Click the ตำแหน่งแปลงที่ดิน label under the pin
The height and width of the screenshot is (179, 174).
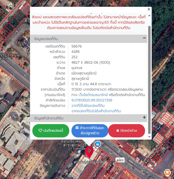(89, 162)
